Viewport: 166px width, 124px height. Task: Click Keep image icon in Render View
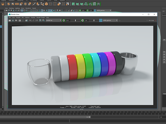click(40, 20)
